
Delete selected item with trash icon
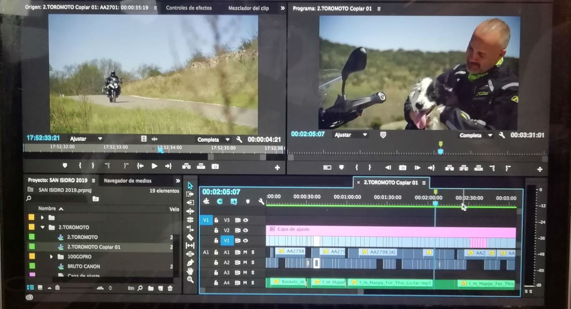[x=170, y=288]
